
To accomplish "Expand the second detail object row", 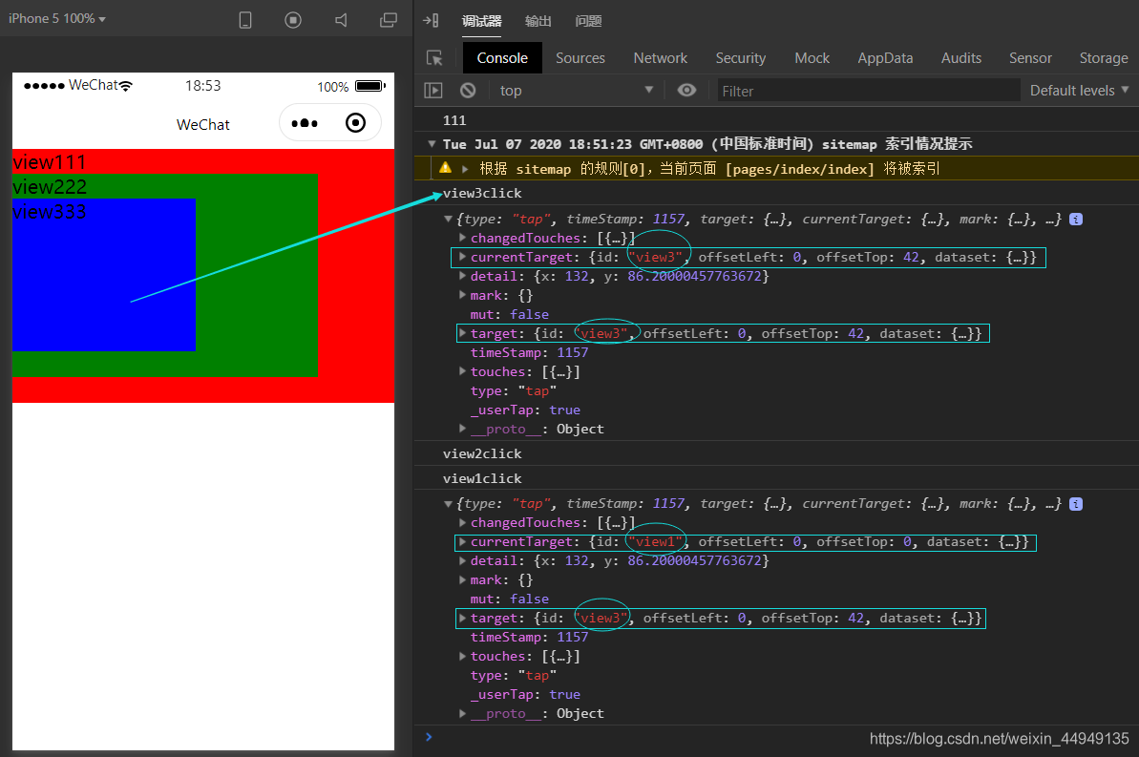I will click(462, 560).
